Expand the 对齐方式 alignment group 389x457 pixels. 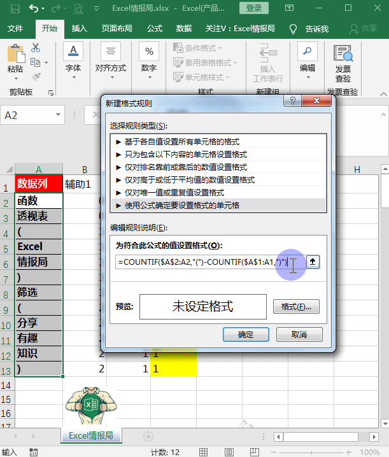111,62
